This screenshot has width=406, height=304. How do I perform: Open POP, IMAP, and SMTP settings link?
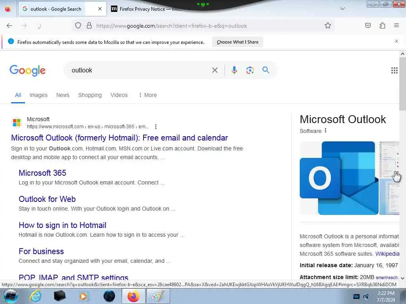pos(73,277)
